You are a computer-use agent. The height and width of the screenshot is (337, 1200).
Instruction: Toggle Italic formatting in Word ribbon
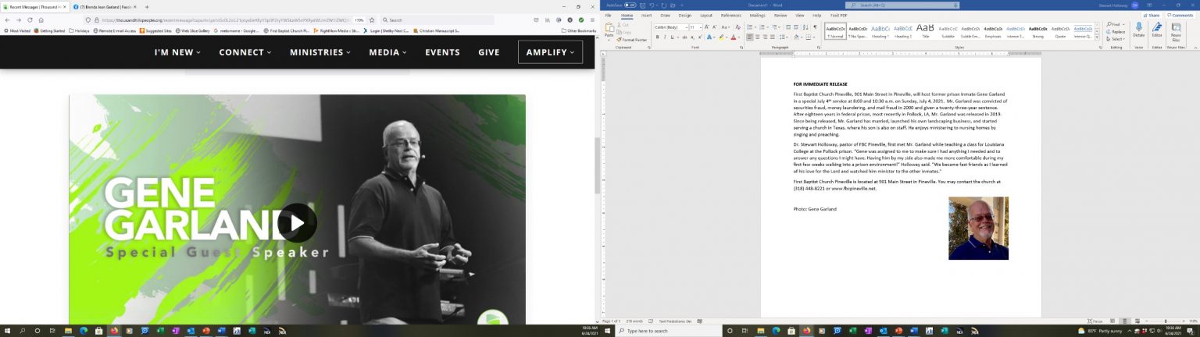point(665,37)
